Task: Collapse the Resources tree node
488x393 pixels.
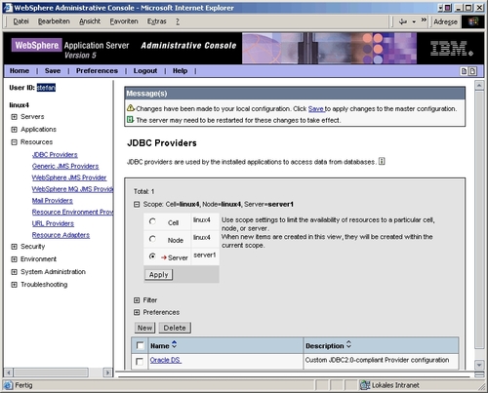Action: point(14,142)
